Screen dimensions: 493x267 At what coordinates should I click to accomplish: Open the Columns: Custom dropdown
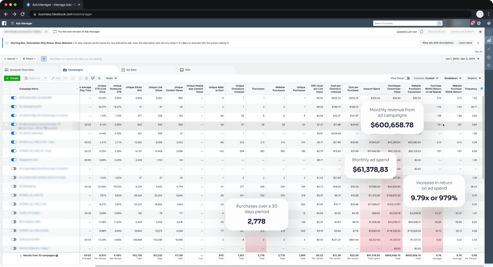coord(426,78)
